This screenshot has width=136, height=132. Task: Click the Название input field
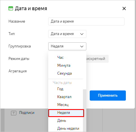pos(86,21)
